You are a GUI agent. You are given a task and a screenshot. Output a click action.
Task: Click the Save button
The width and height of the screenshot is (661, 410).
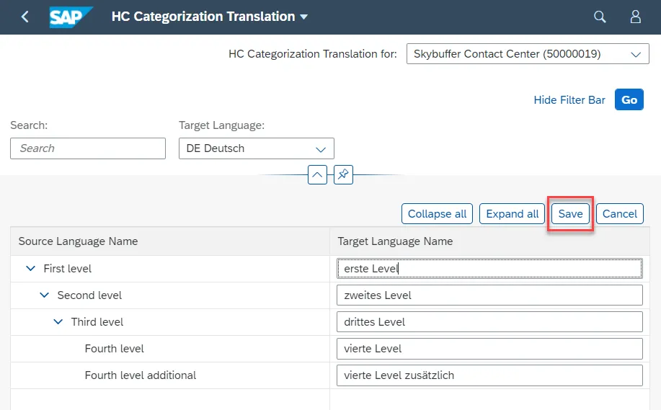coord(570,213)
